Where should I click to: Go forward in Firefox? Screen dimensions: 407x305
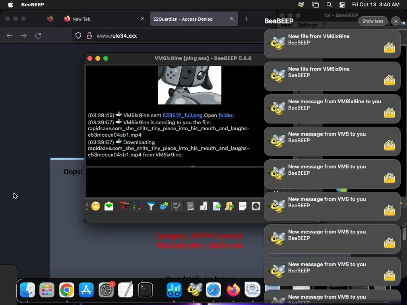point(24,35)
